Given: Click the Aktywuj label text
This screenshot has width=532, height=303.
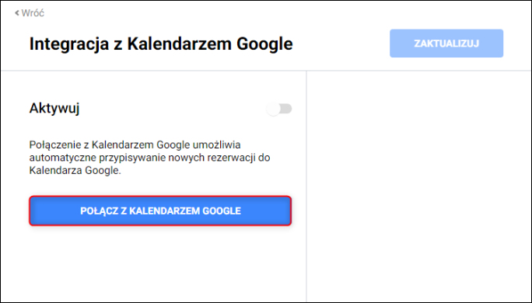Looking at the screenshot, I should tap(54, 109).
